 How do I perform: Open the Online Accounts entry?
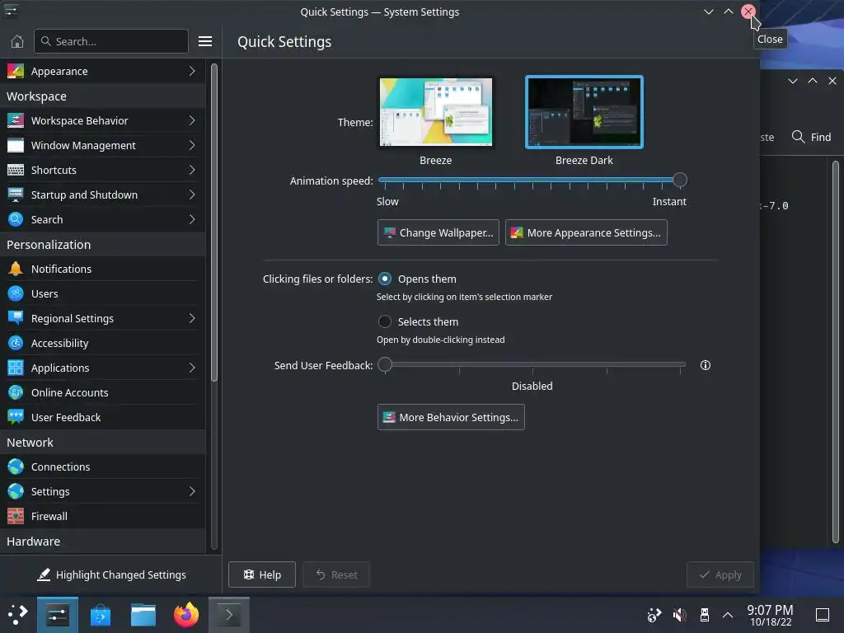[x=103, y=392]
